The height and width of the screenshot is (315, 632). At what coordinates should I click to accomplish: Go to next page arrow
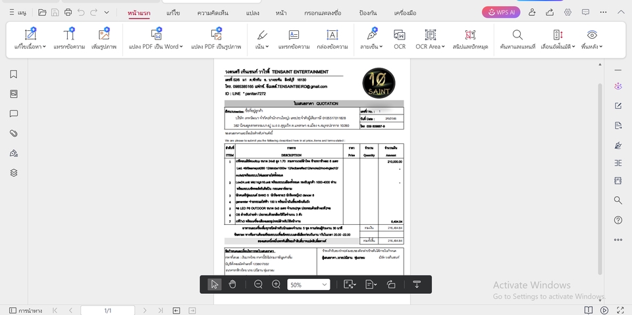[x=145, y=310]
